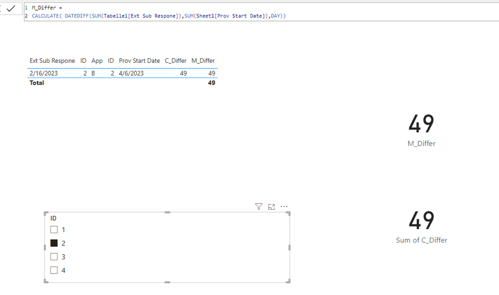
Task: Click the Total value 49 in table
Action: pos(212,83)
